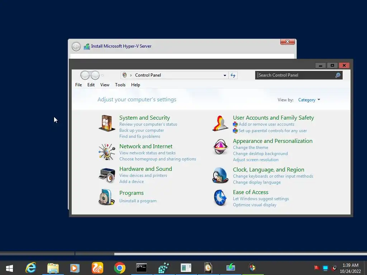The height and width of the screenshot is (275, 367).
Task: Click Change desktop background link
Action: pos(260,154)
